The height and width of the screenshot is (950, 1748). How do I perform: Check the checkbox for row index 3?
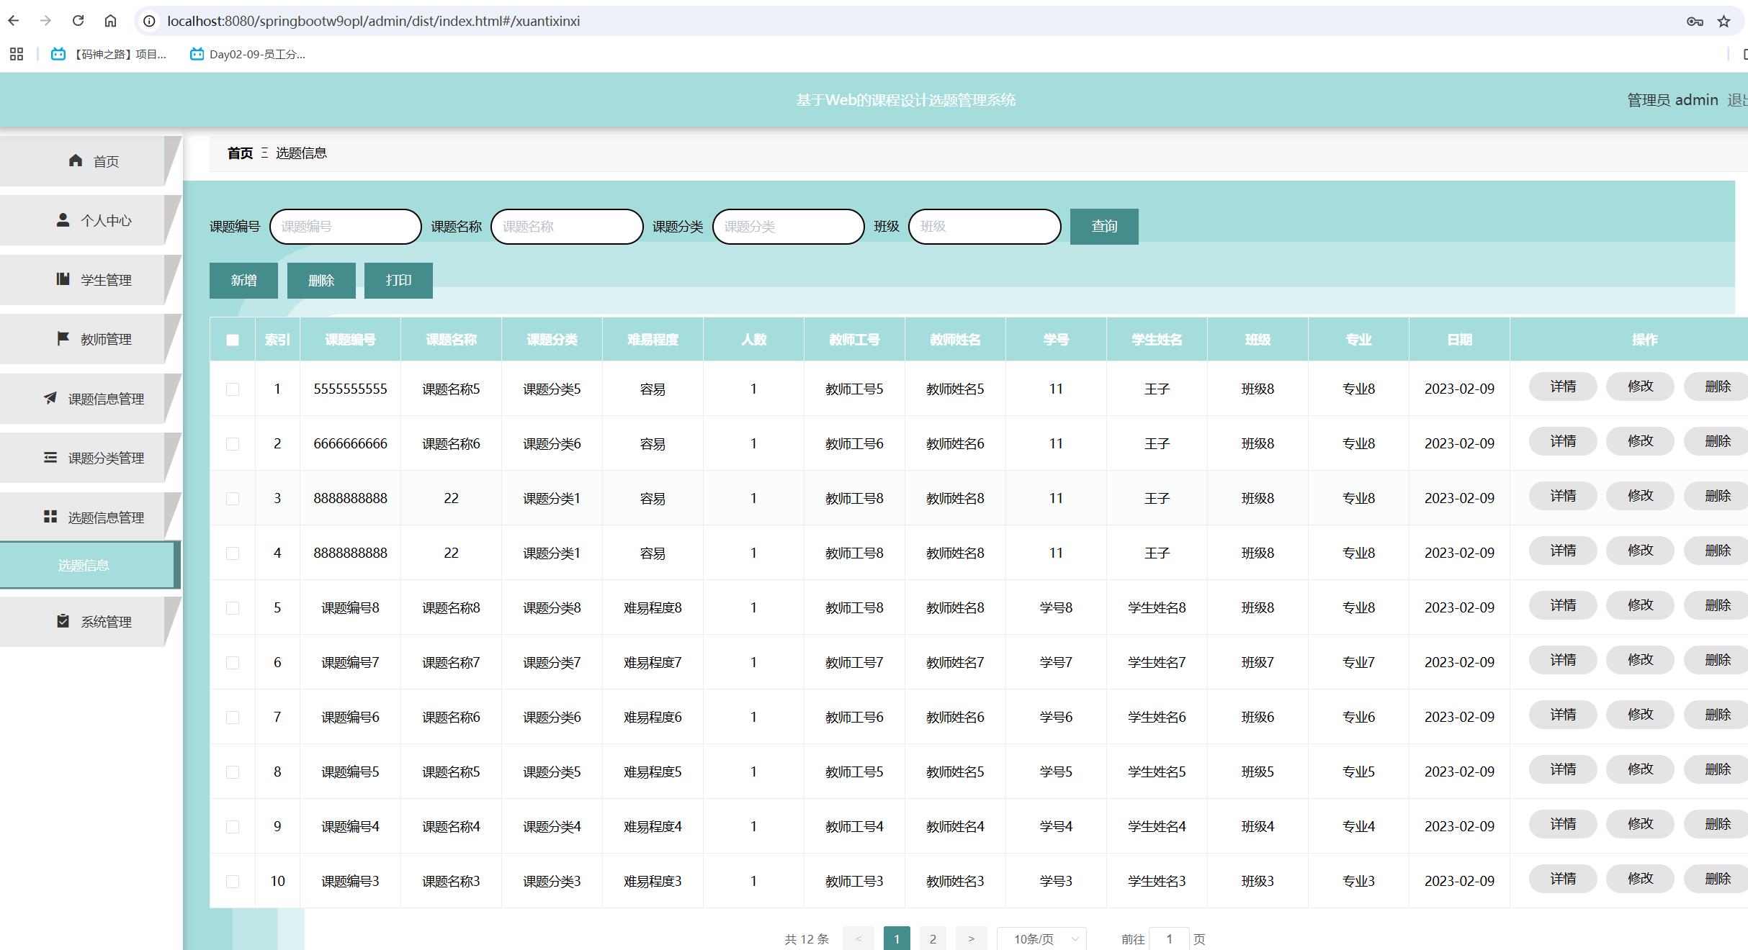point(233,498)
